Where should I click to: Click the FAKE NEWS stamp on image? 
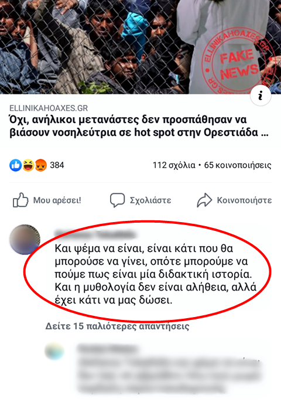[x=239, y=63]
